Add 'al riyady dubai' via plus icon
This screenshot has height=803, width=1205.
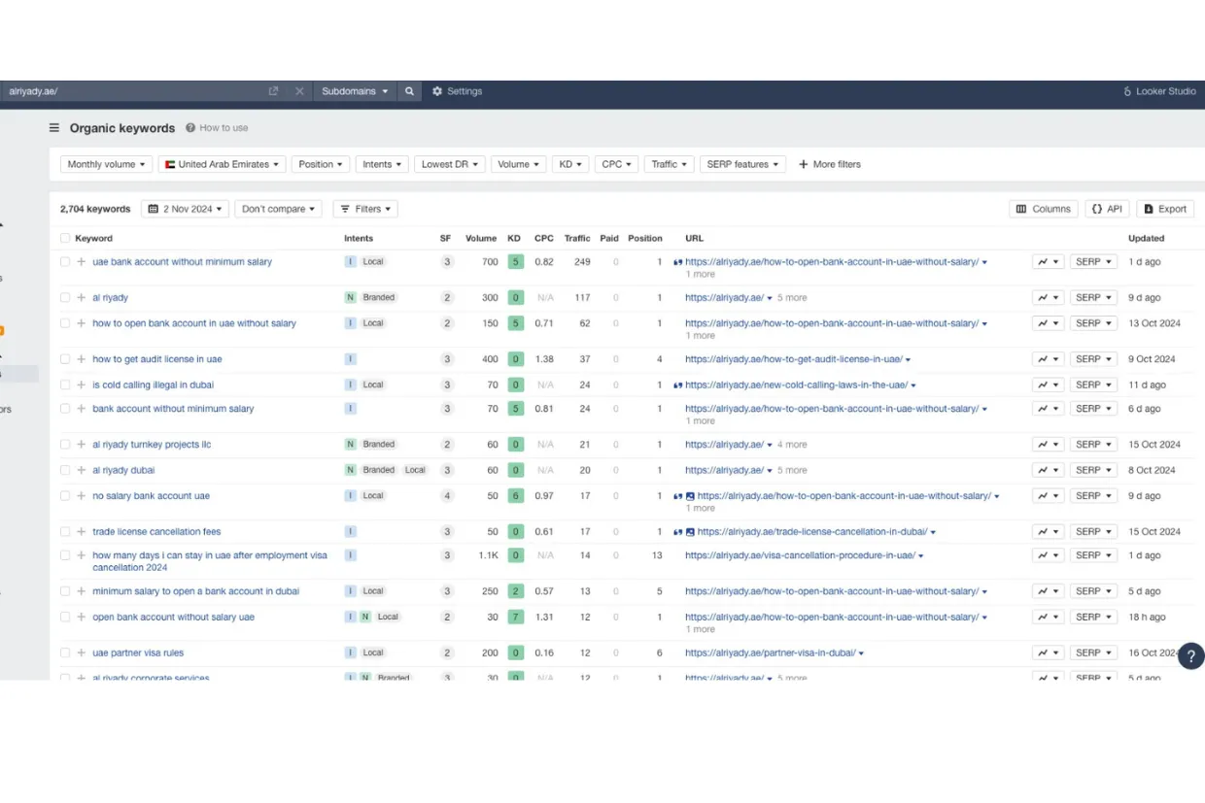[82, 470]
